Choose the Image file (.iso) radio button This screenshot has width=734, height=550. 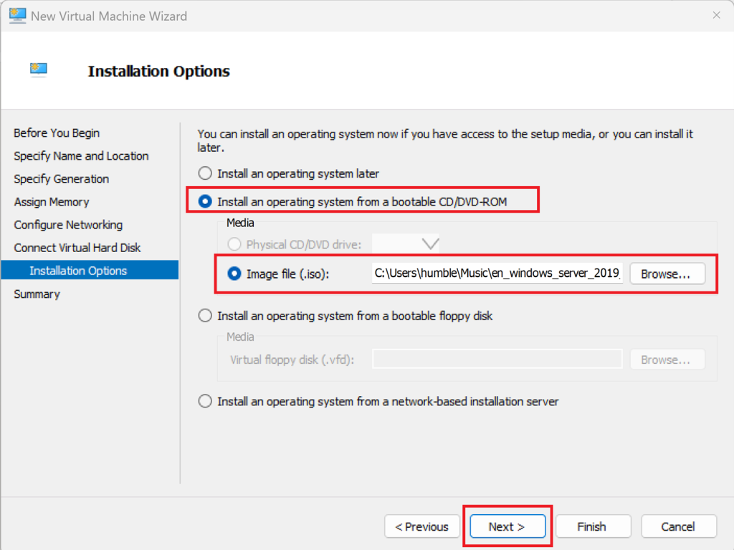(234, 274)
